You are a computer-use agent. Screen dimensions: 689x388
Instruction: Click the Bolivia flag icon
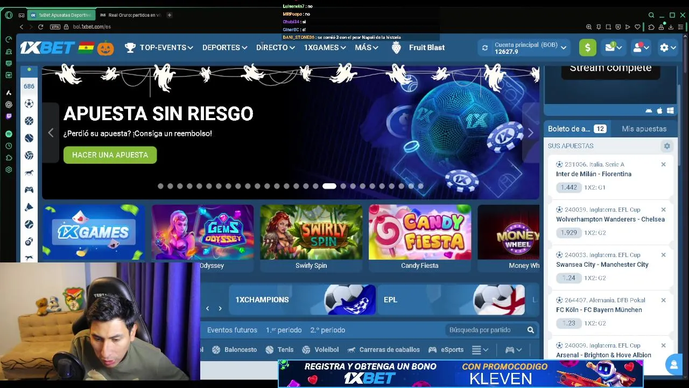pyautogui.click(x=86, y=48)
